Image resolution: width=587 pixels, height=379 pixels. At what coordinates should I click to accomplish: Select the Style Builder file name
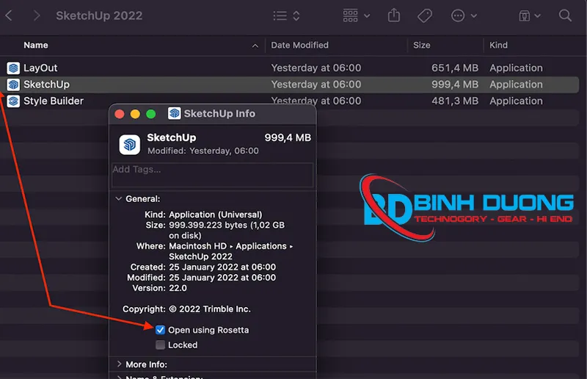54,101
